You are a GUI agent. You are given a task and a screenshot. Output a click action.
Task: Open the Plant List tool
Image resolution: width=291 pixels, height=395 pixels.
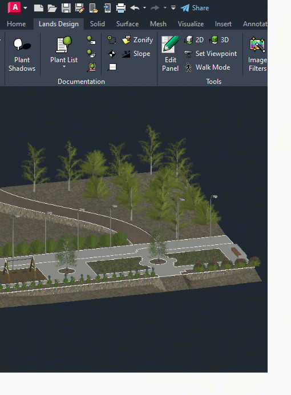[x=64, y=50]
